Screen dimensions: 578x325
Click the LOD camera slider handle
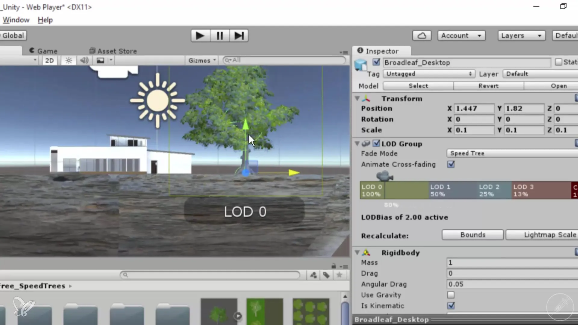tap(384, 176)
